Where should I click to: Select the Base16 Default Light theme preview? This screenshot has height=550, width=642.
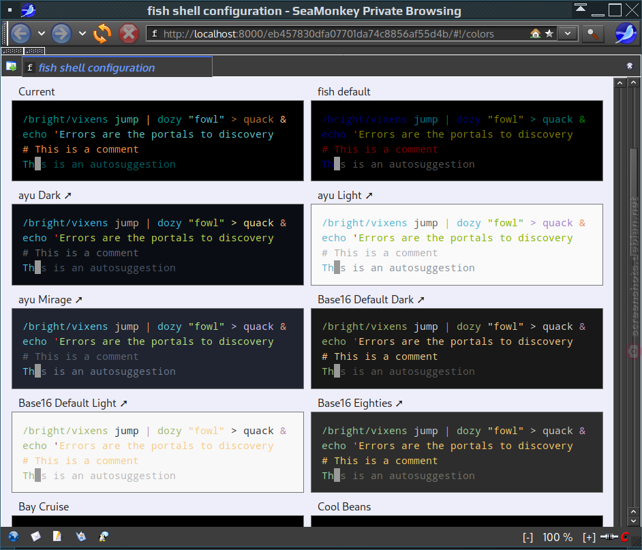tap(157, 452)
